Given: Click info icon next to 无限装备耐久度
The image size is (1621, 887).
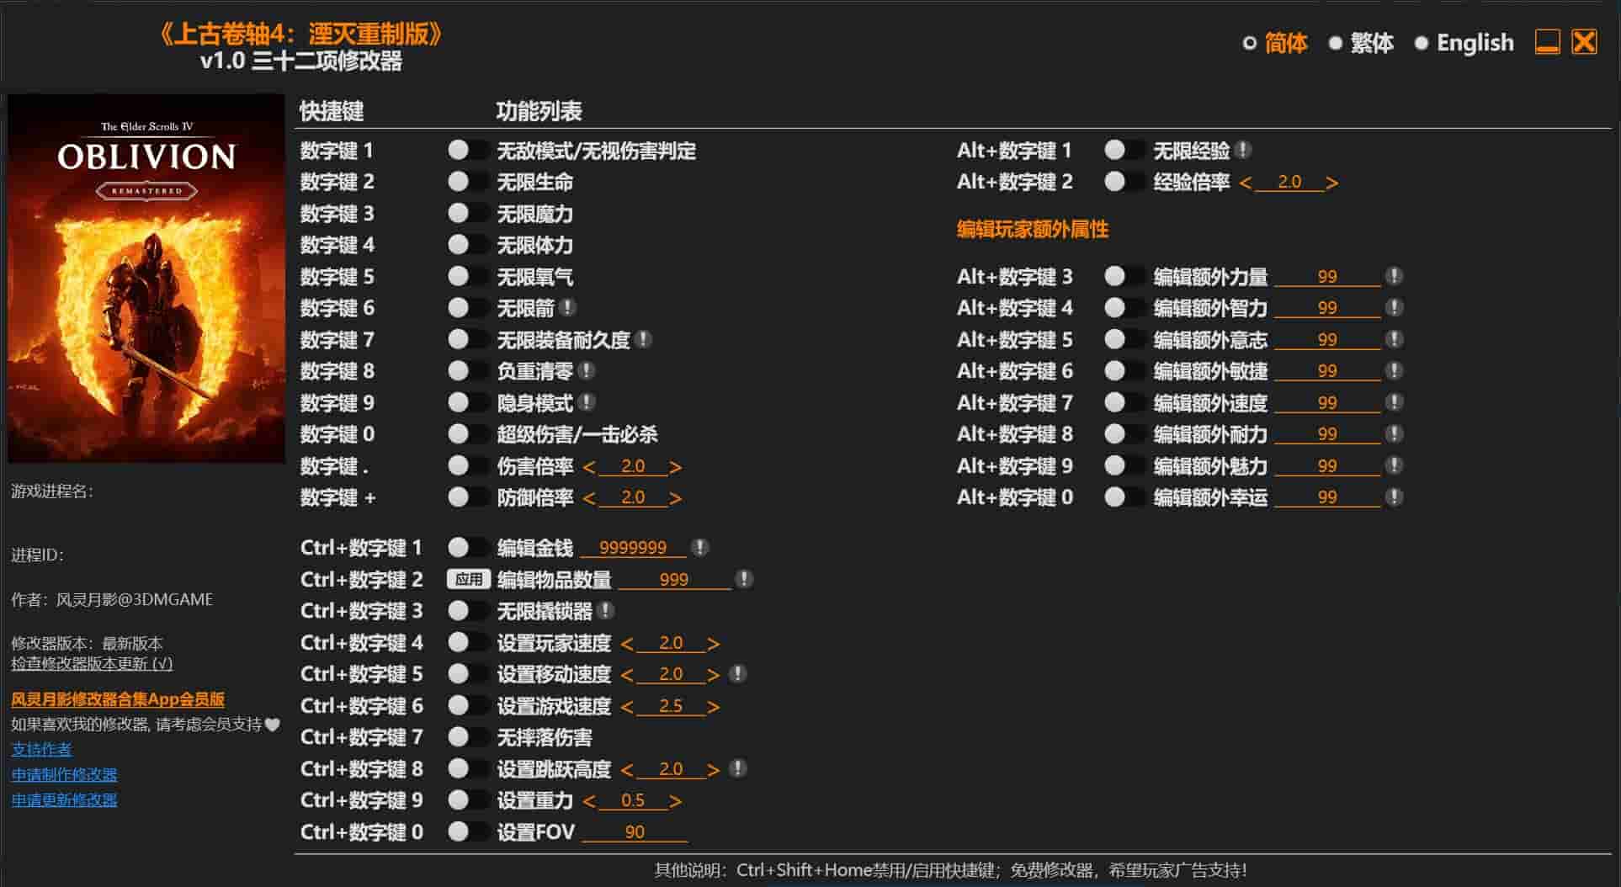Looking at the screenshot, I should coord(644,340).
